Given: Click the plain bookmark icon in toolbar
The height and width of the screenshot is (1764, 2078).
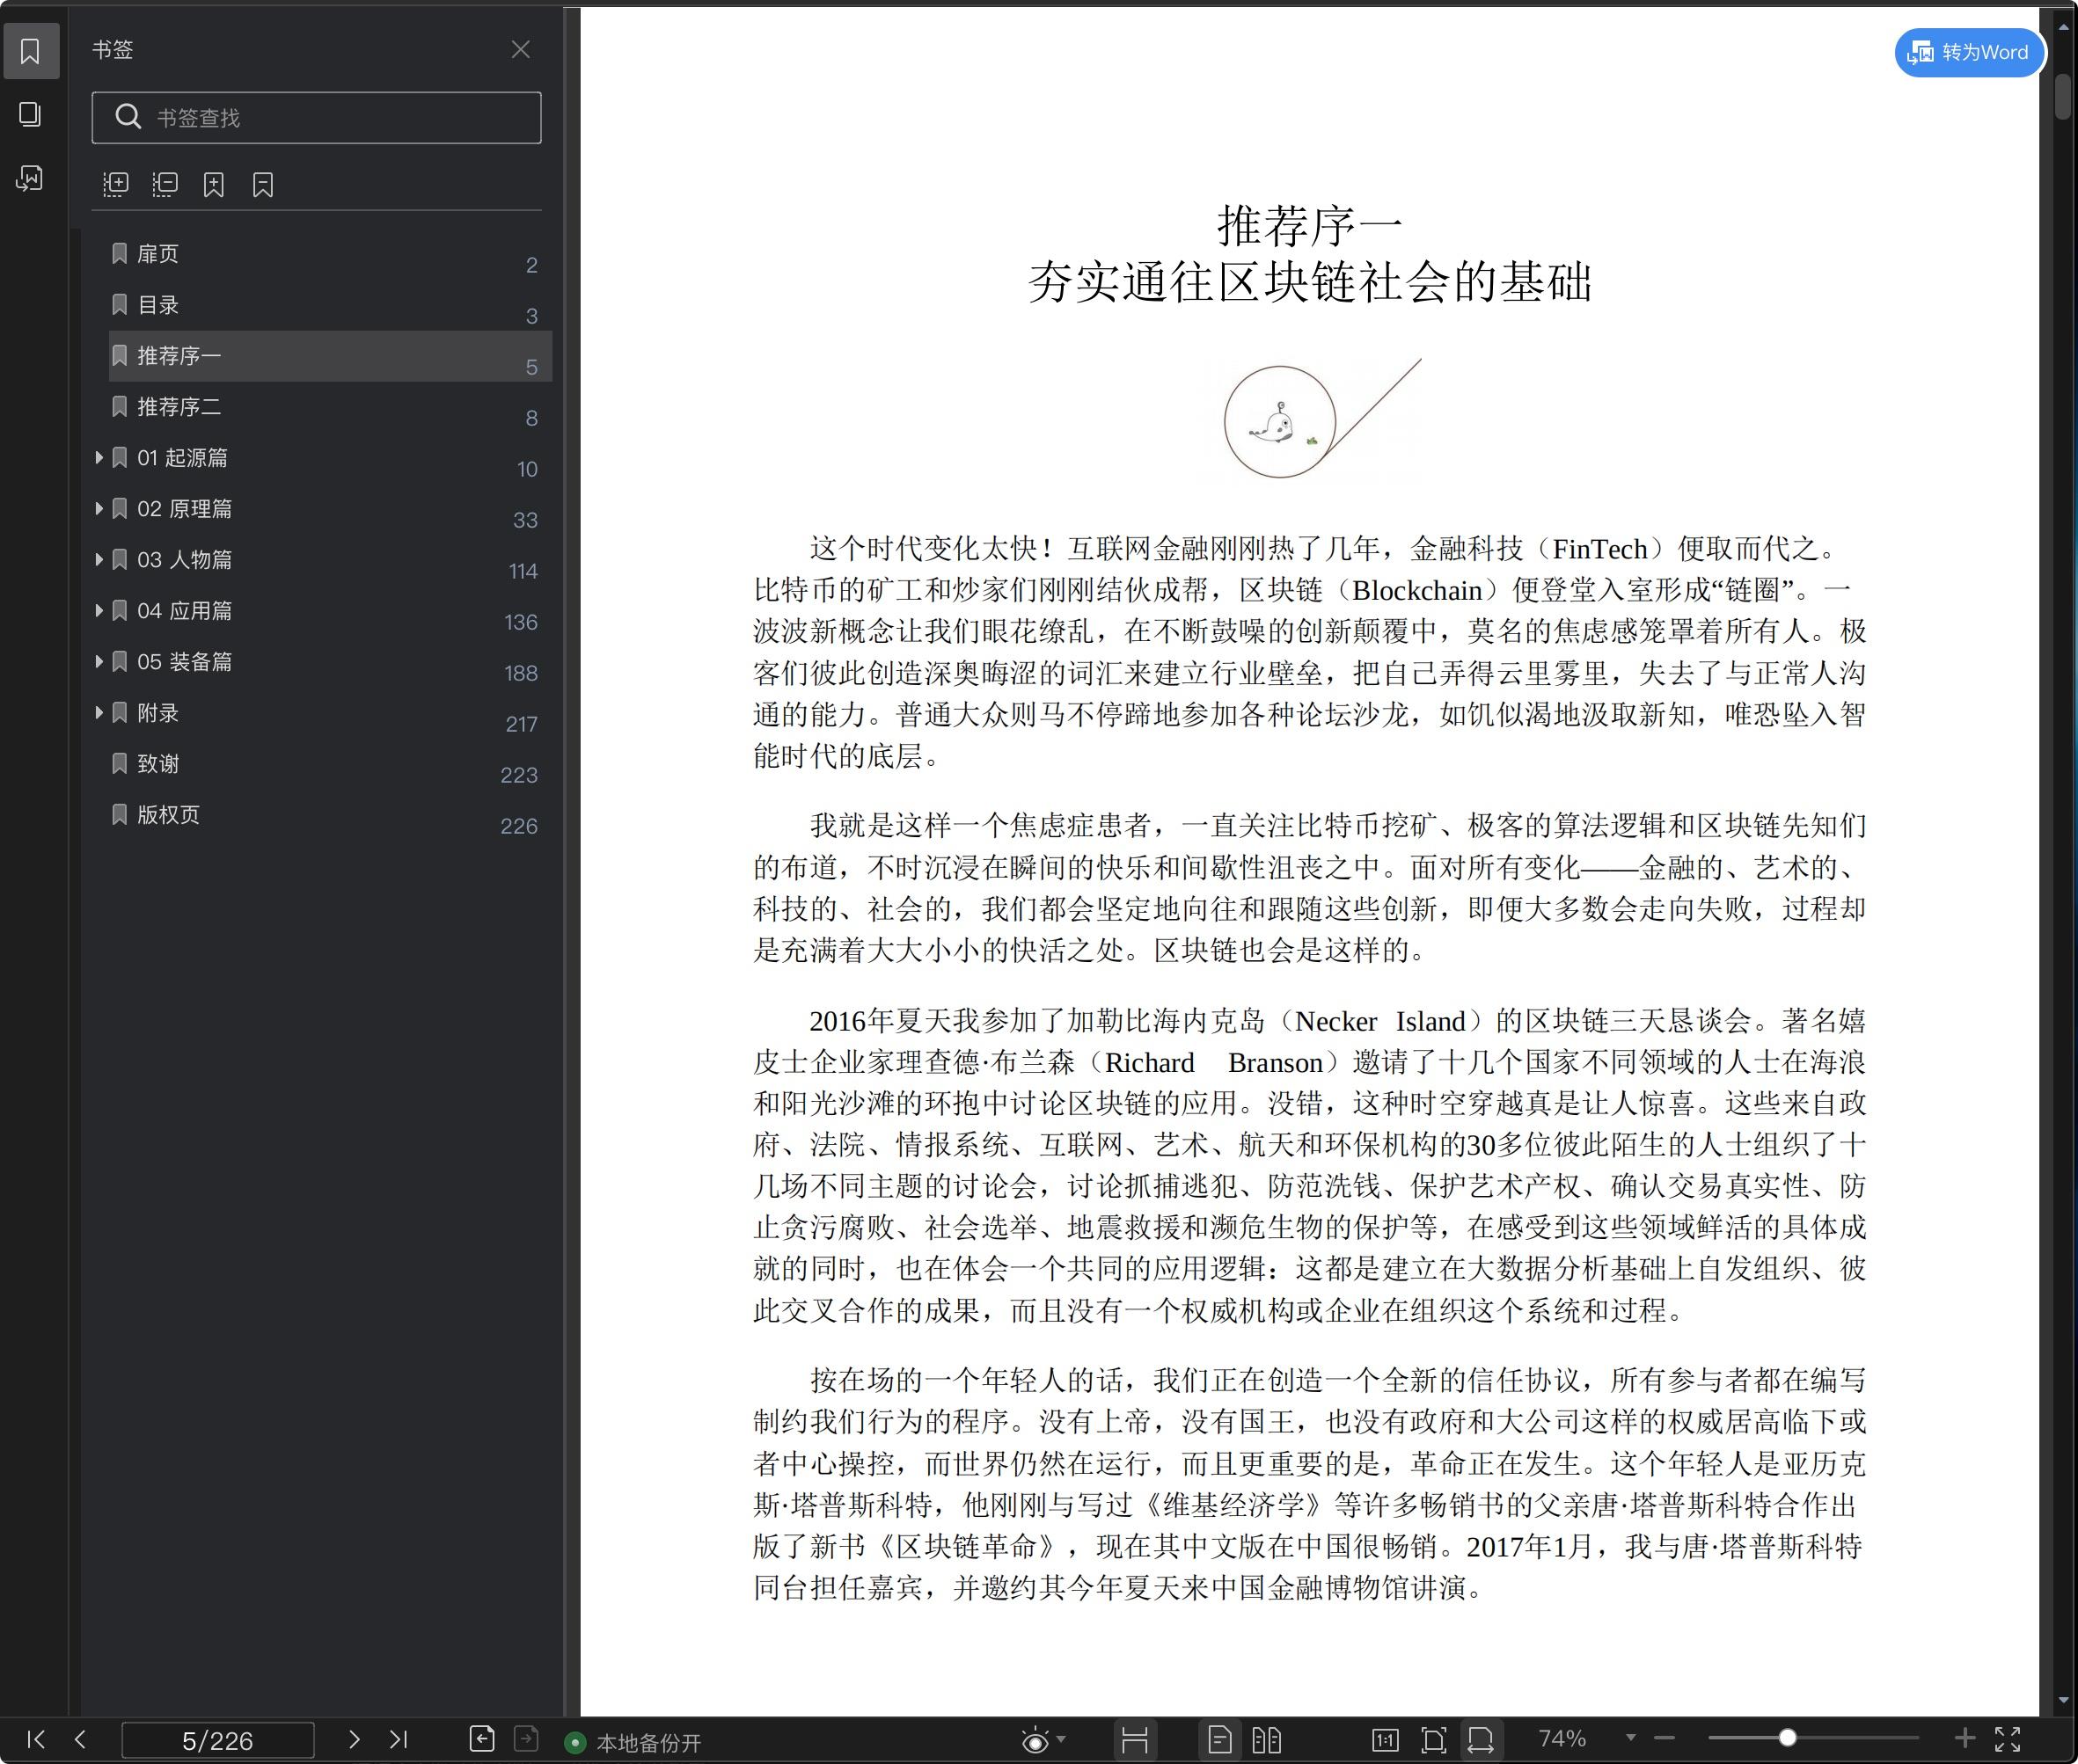Looking at the screenshot, I should point(263,184).
